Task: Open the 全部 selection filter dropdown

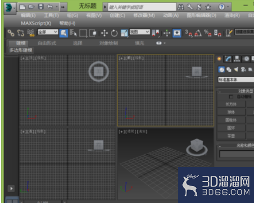Action: (x=48, y=32)
